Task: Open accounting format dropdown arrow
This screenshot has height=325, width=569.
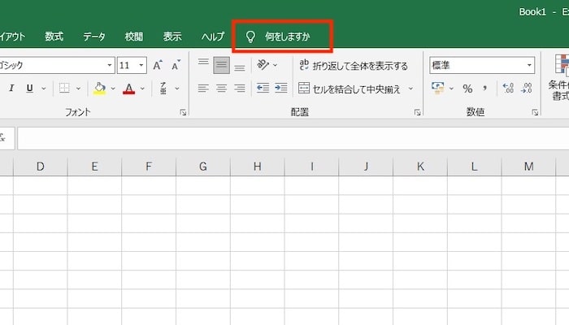Action: 451,88
